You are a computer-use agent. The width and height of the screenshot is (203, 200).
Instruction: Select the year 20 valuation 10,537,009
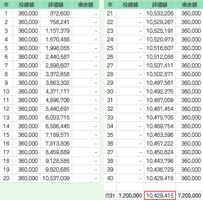pyautogui.click(x=56, y=178)
